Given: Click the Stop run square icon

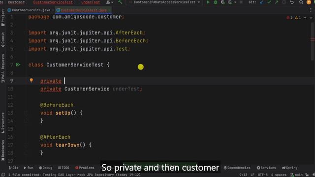Looking at the screenshot, I should [x=241, y=2].
